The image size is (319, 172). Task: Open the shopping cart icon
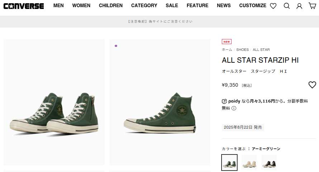pyautogui.click(x=312, y=6)
